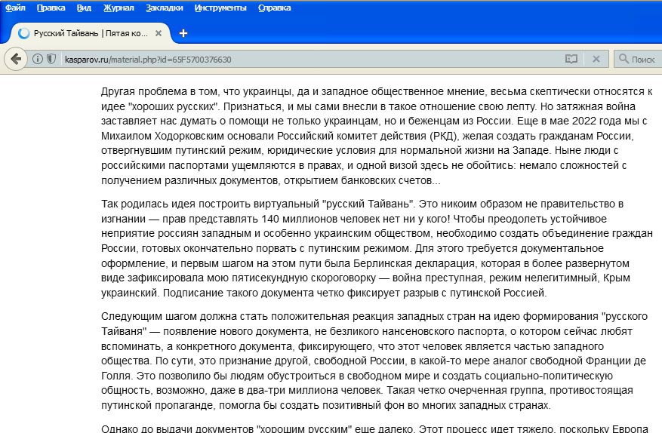Click the kasparov.ru address bar
The height and width of the screenshot is (433, 662).
(x=313, y=60)
